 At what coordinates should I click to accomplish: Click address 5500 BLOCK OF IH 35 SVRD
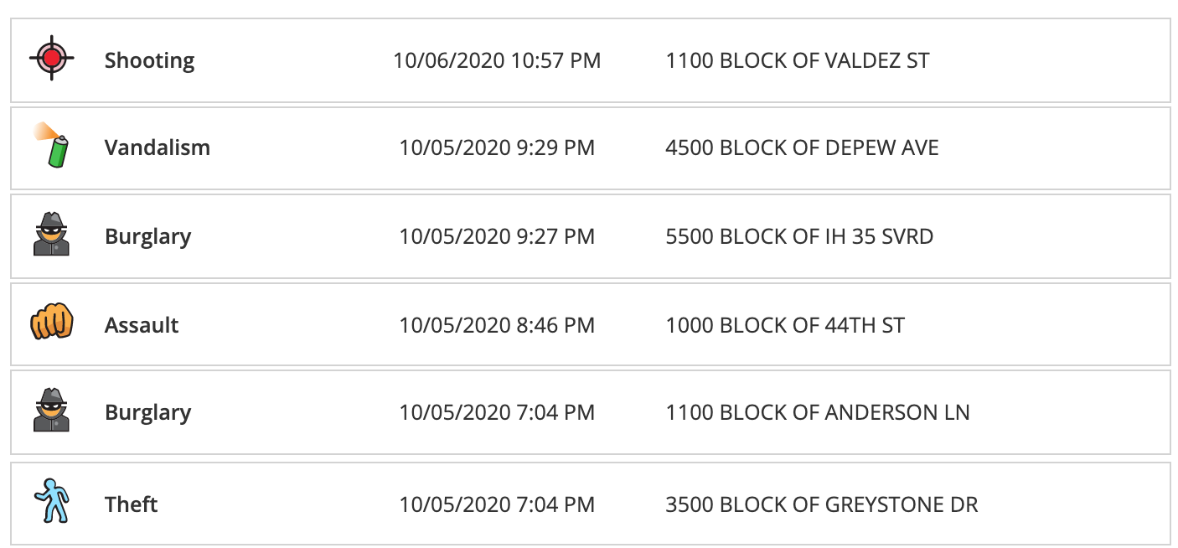tap(799, 236)
